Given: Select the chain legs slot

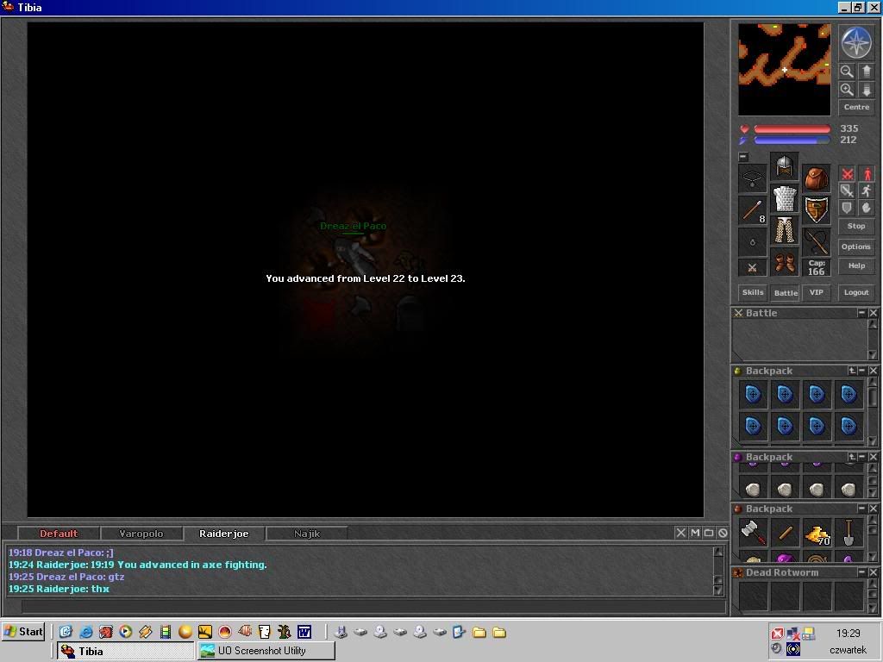Looking at the screenshot, I should (x=785, y=231).
